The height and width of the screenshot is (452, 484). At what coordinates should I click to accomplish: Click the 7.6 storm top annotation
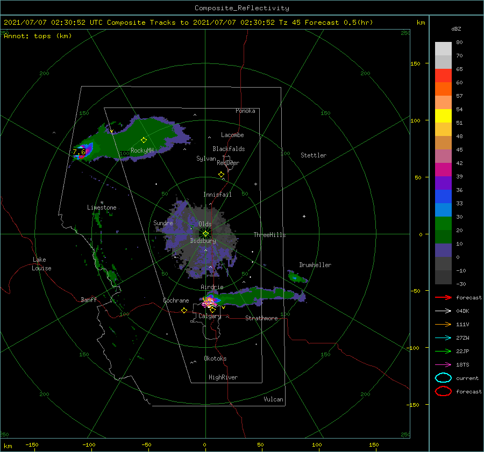79,152
